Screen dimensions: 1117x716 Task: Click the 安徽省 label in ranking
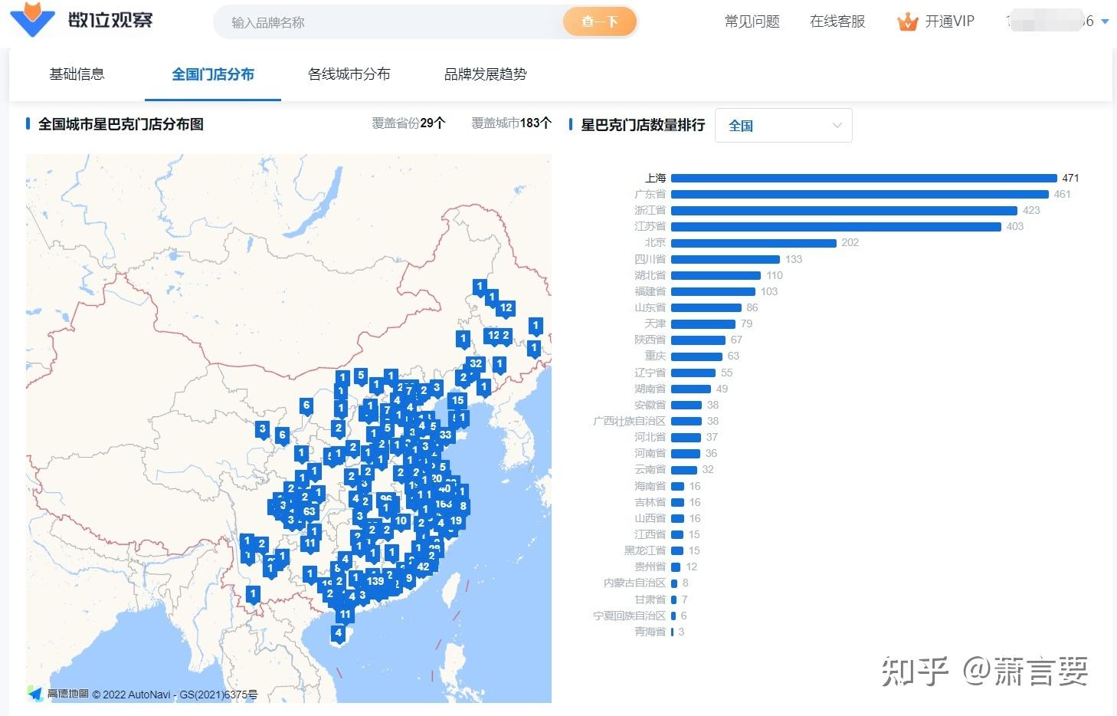[650, 405]
